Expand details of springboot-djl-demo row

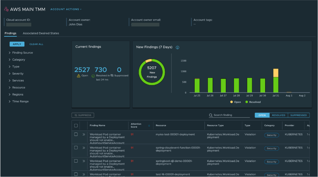[84, 161]
